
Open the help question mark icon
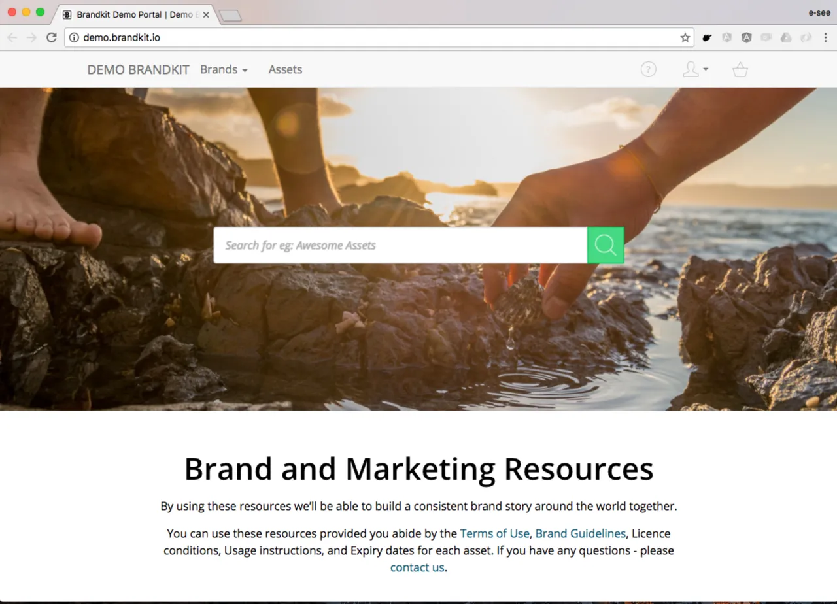coord(648,69)
